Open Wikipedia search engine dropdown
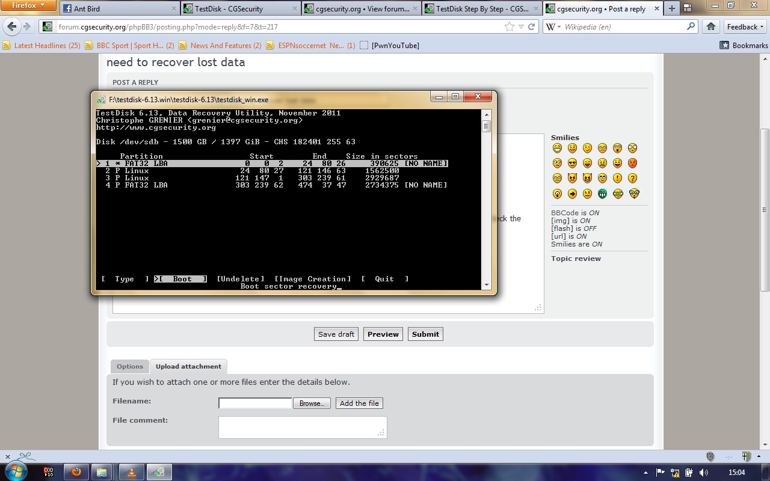 (x=553, y=26)
